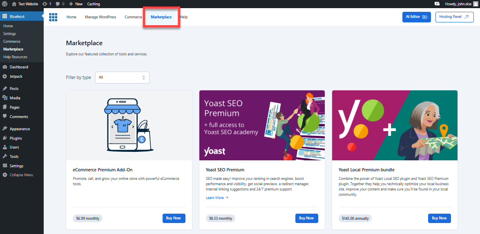This screenshot has width=480, height=234.
Task: Open the updates icon showing 1
Action: pos(47,4)
